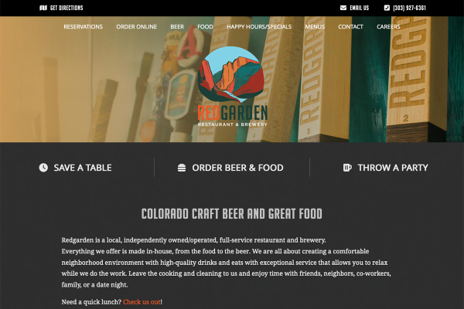Open the Reservations menu item
The width and height of the screenshot is (464, 309).
point(84,26)
